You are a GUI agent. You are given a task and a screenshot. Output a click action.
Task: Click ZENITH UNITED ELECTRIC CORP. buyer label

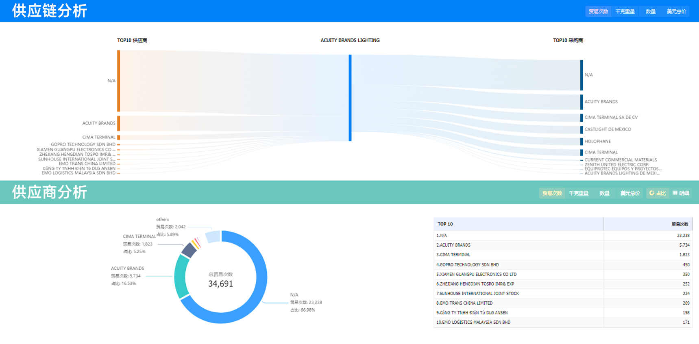(617, 165)
